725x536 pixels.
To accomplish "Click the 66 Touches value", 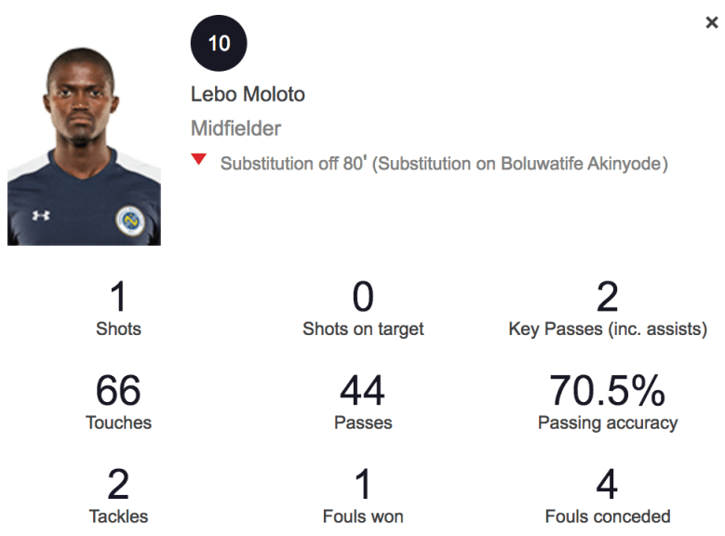I will click(x=118, y=391).
